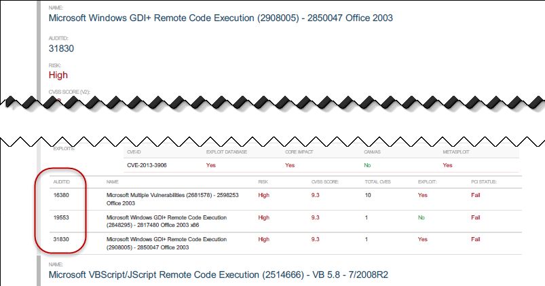The width and height of the screenshot is (545, 286).
Task: Select 'GDI+ Remote Code Execution (2848295)' row name
Action: 166,221
